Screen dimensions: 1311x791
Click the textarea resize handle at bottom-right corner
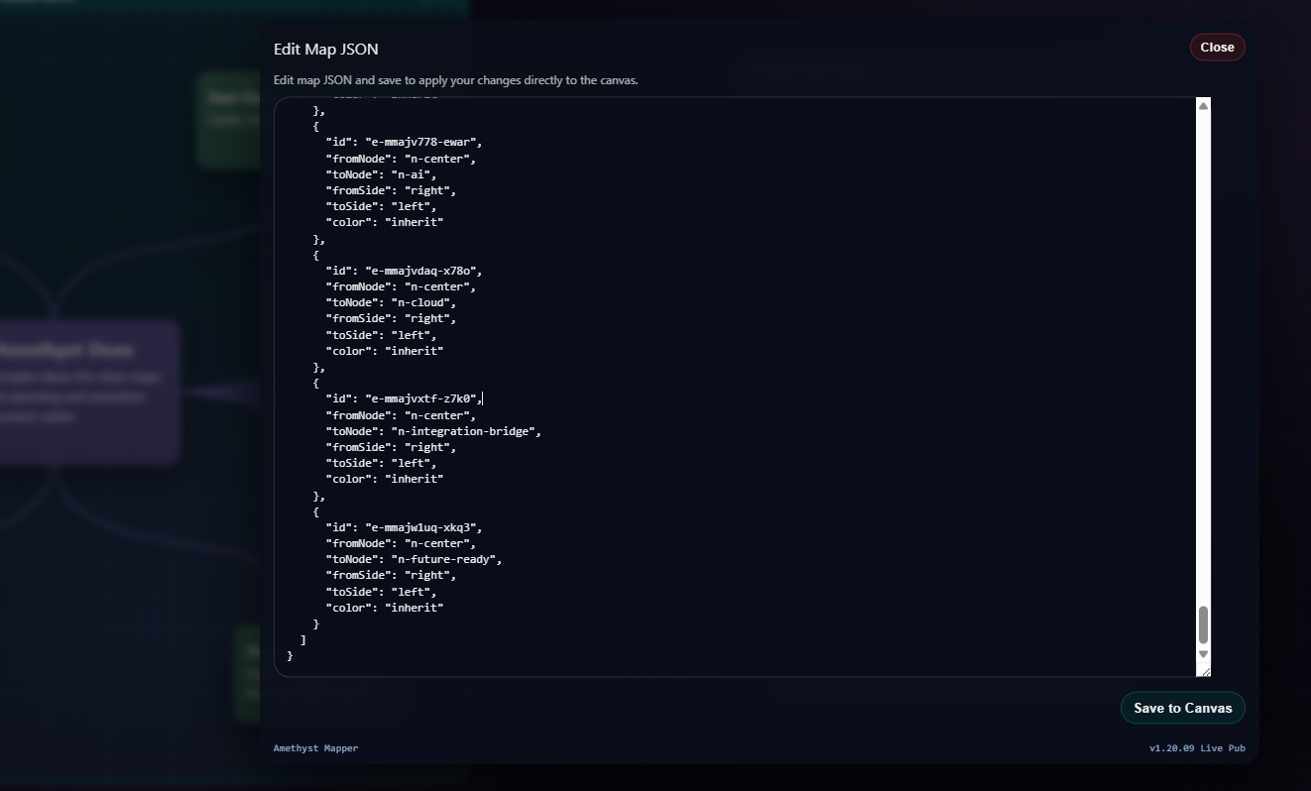(1204, 671)
